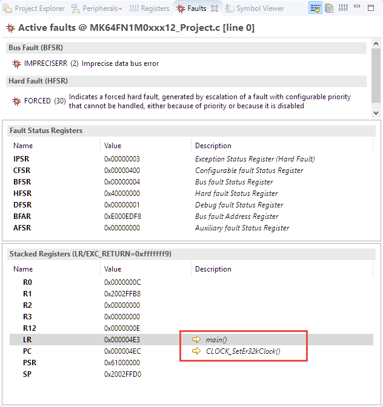The height and width of the screenshot is (407, 383).
Task: Click the arrow icon next to main()
Action: (196, 339)
